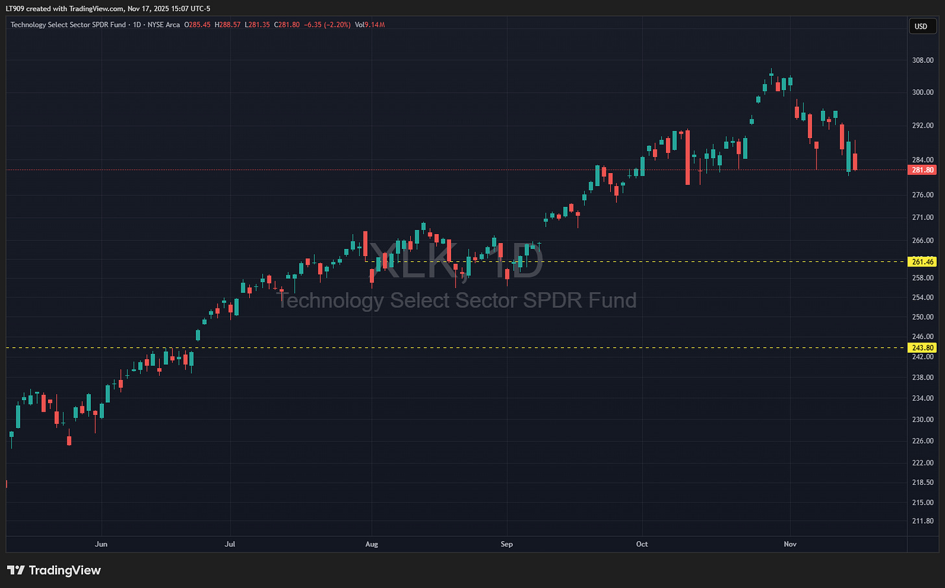Click the 246.00 price axis label
This screenshot has height=588, width=945.
pyautogui.click(x=923, y=336)
